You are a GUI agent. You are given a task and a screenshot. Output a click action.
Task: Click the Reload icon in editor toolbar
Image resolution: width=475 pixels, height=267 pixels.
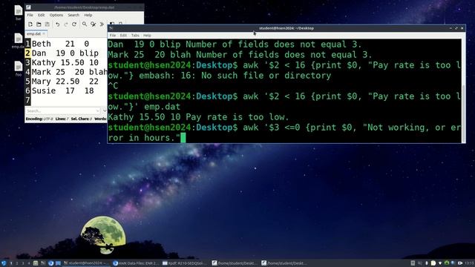[74, 24]
